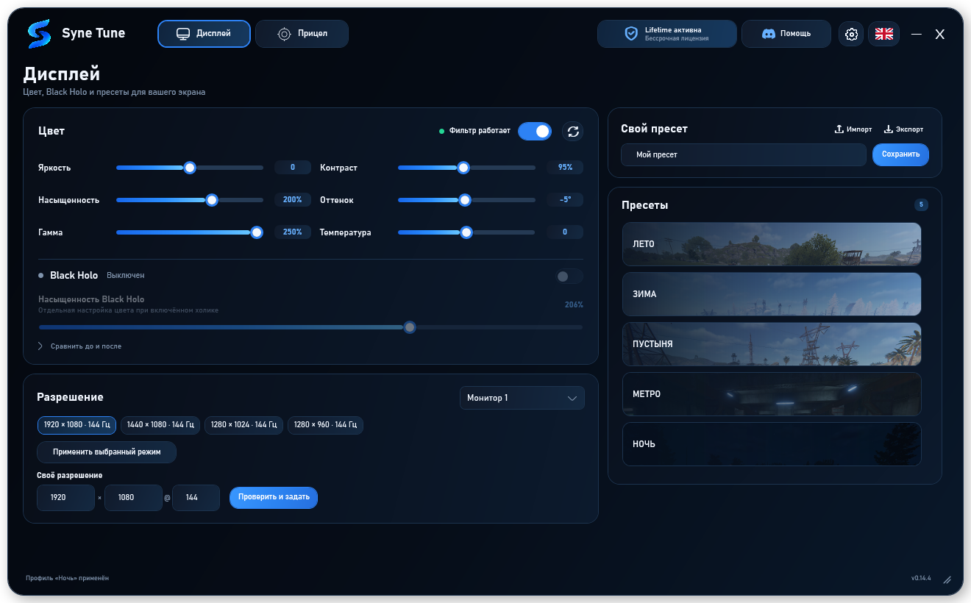Click the custom height field 1080
The height and width of the screenshot is (603, 971).
133,498
